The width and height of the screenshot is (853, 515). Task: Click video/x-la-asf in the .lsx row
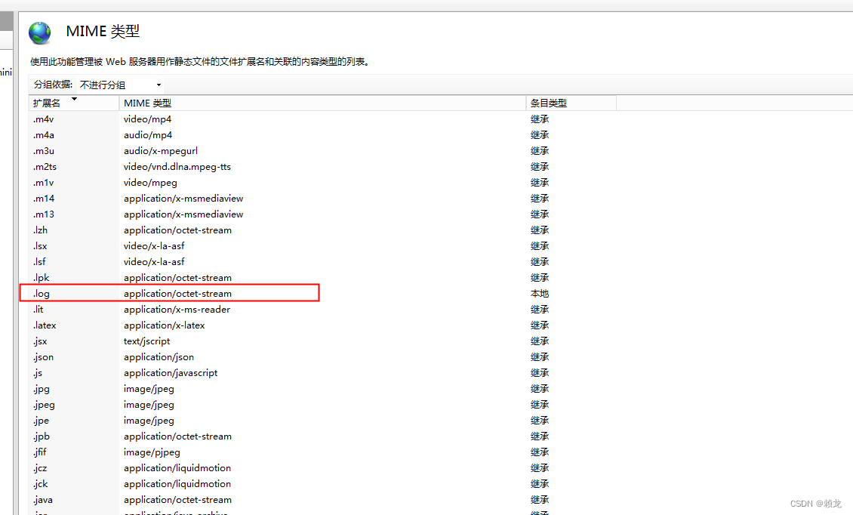(154, 246)
